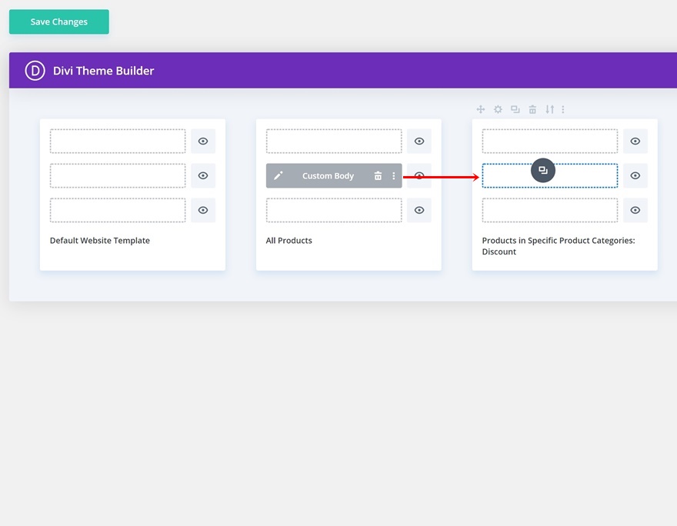677x526 pixels.
Task: Click the Divi logo icon
Action: pyautogui.click(x=35, y=70)
